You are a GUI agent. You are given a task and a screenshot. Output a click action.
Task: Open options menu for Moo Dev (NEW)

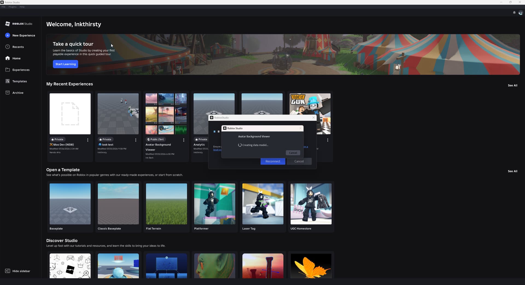[88, 140]
